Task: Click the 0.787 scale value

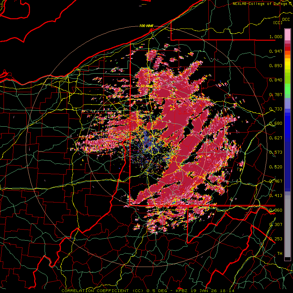Action: coord(276,94)
